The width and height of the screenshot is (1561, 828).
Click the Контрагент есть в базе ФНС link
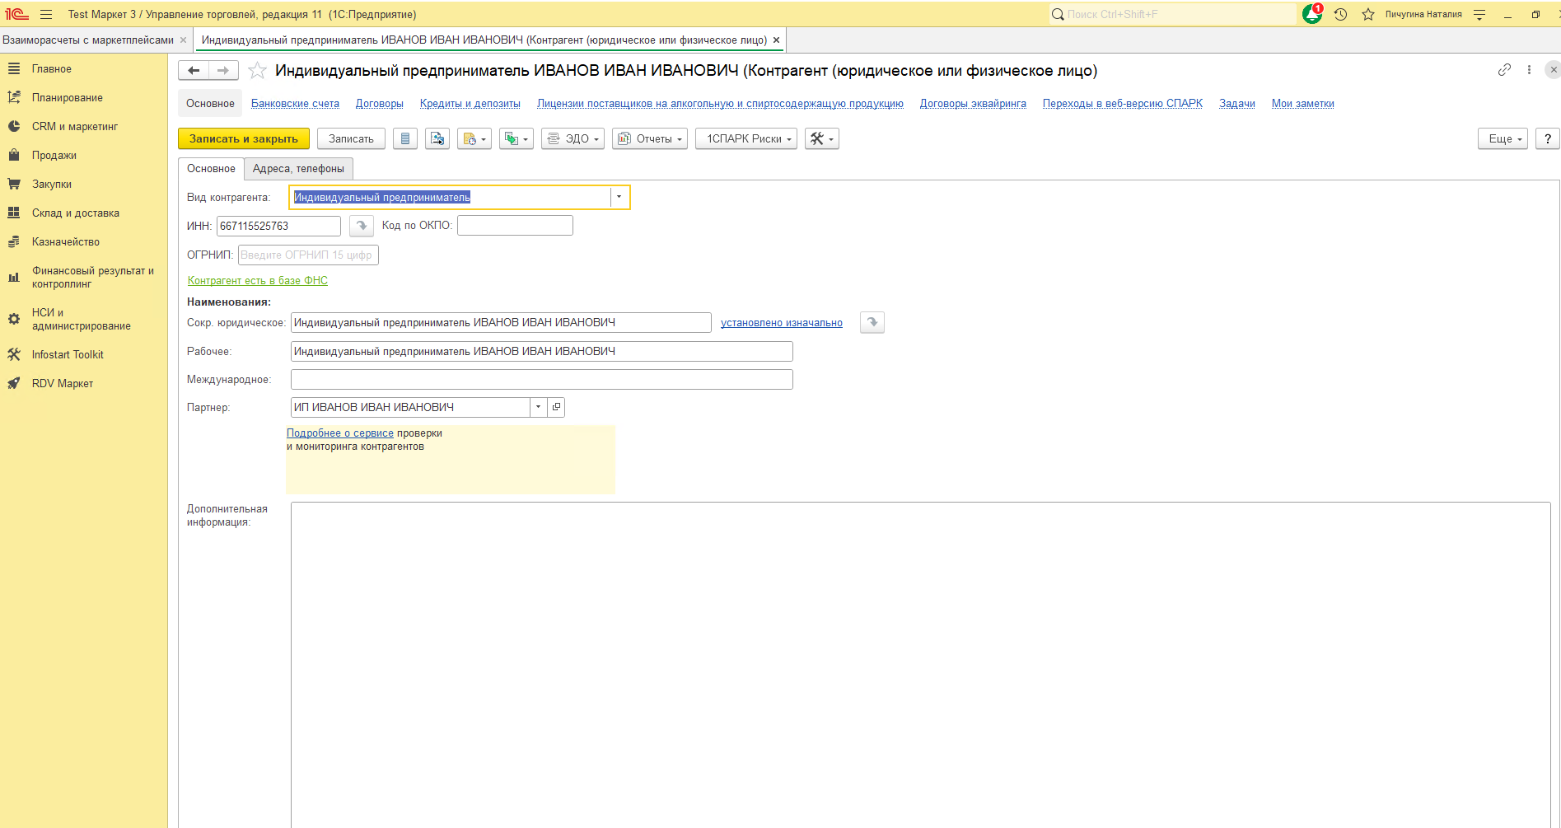(258, 280)
